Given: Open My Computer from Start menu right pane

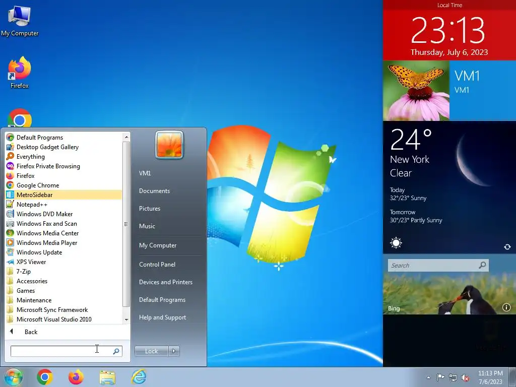Looking at the screenshot, I should 158,245.
